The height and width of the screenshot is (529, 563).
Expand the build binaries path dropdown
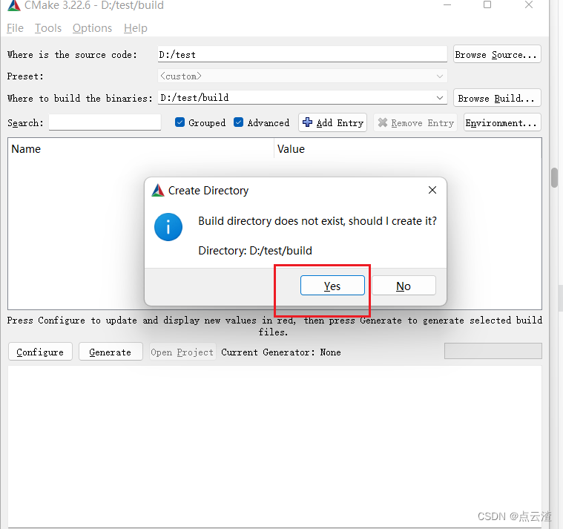(439, 98)
